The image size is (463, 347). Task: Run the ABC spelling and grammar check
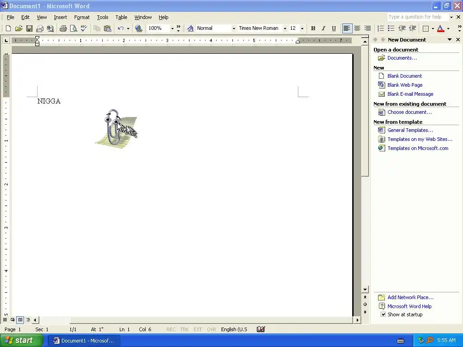click(84, 28)
